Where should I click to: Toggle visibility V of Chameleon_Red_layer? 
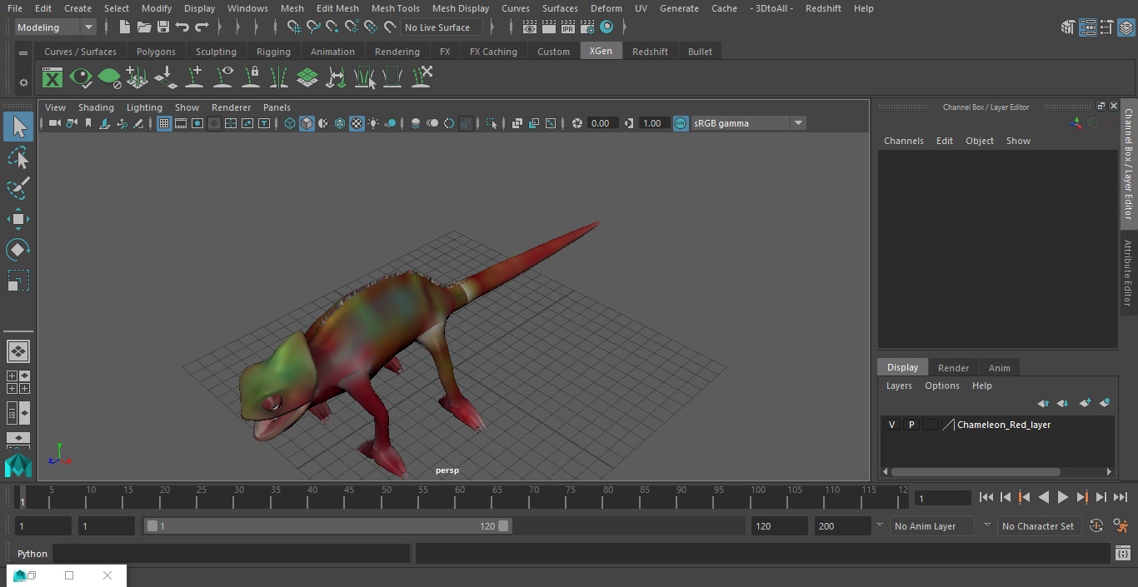(x=892, y=425)
